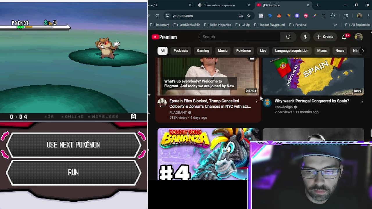Reload the YouTube page
Viewport: 372px width, 209px height.
157,16
